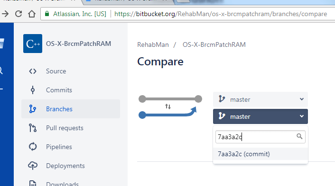Select Branches in the sidebar
The image size is (335, 186).
tap(71, 109)
